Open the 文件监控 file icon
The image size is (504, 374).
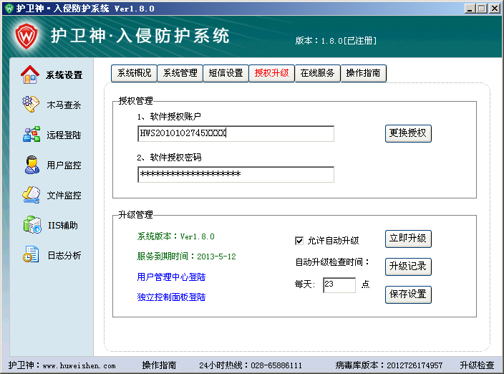[x=30, y=195]
